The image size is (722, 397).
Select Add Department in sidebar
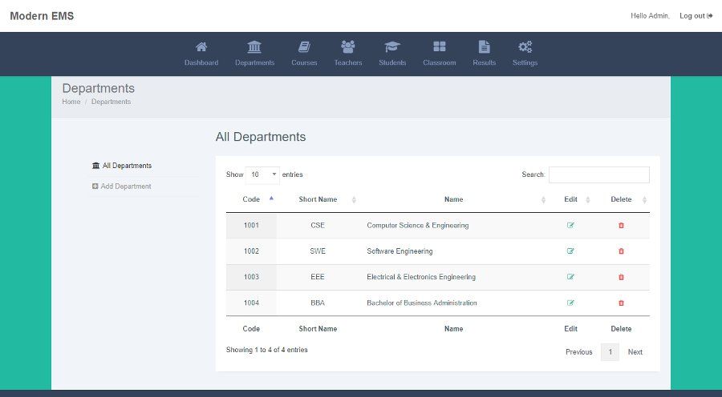(125, 186)
